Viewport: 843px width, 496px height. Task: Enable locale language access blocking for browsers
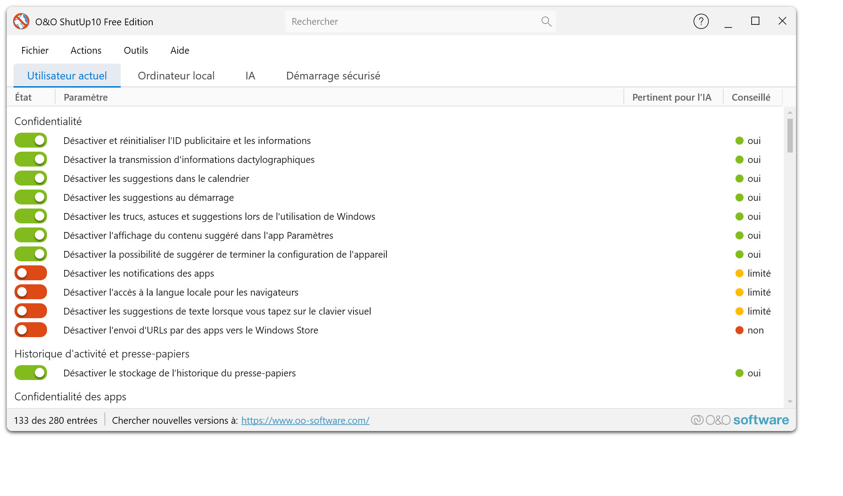[x=31, y=292]
